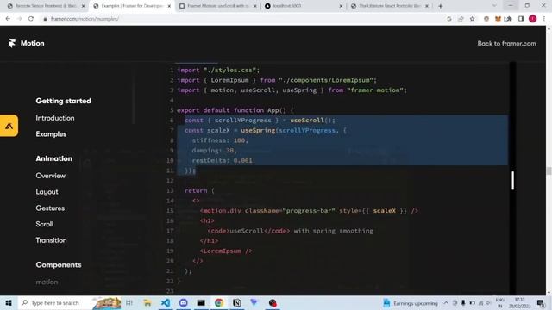The width and height of the screenshot is (552, 310).
Task: Go back with the browser back arrow
Action: click(8, 19)
